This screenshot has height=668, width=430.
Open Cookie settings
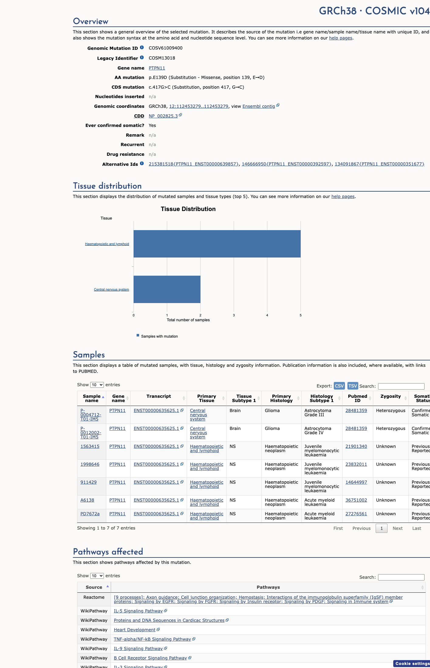[x=412, y=663]
